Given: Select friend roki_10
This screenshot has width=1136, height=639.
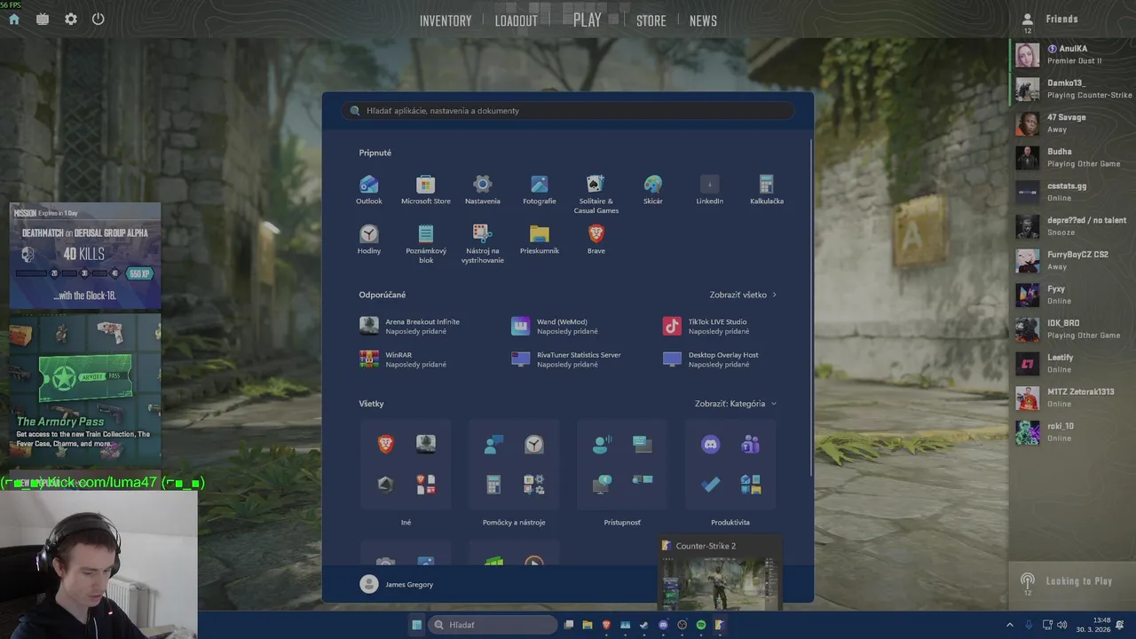Looking at the screenshot, I should [x=1071, y=432].
